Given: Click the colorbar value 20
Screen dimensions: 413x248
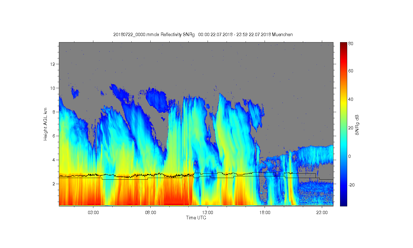Looking at the screenshot, I should click(350, 128).
